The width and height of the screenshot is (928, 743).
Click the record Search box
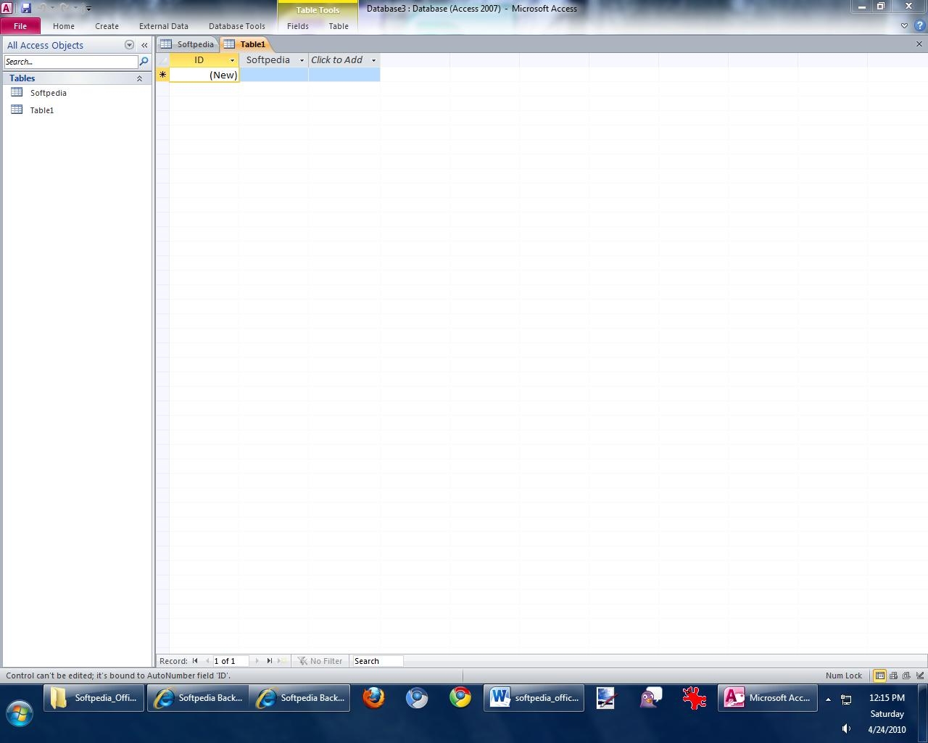(377, 661)
